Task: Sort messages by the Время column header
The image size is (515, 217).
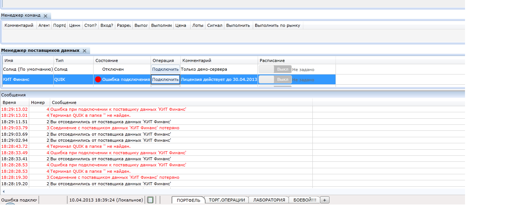Action: (x=15, y=102)
